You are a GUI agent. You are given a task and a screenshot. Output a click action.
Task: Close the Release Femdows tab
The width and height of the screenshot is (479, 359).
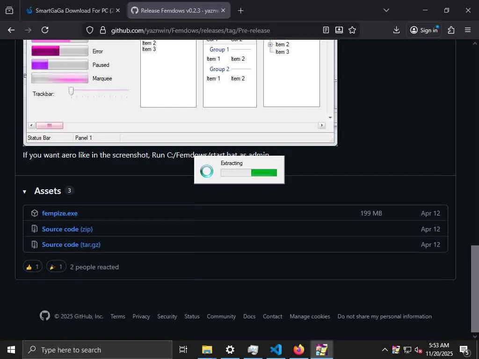(x=223, y=10)
